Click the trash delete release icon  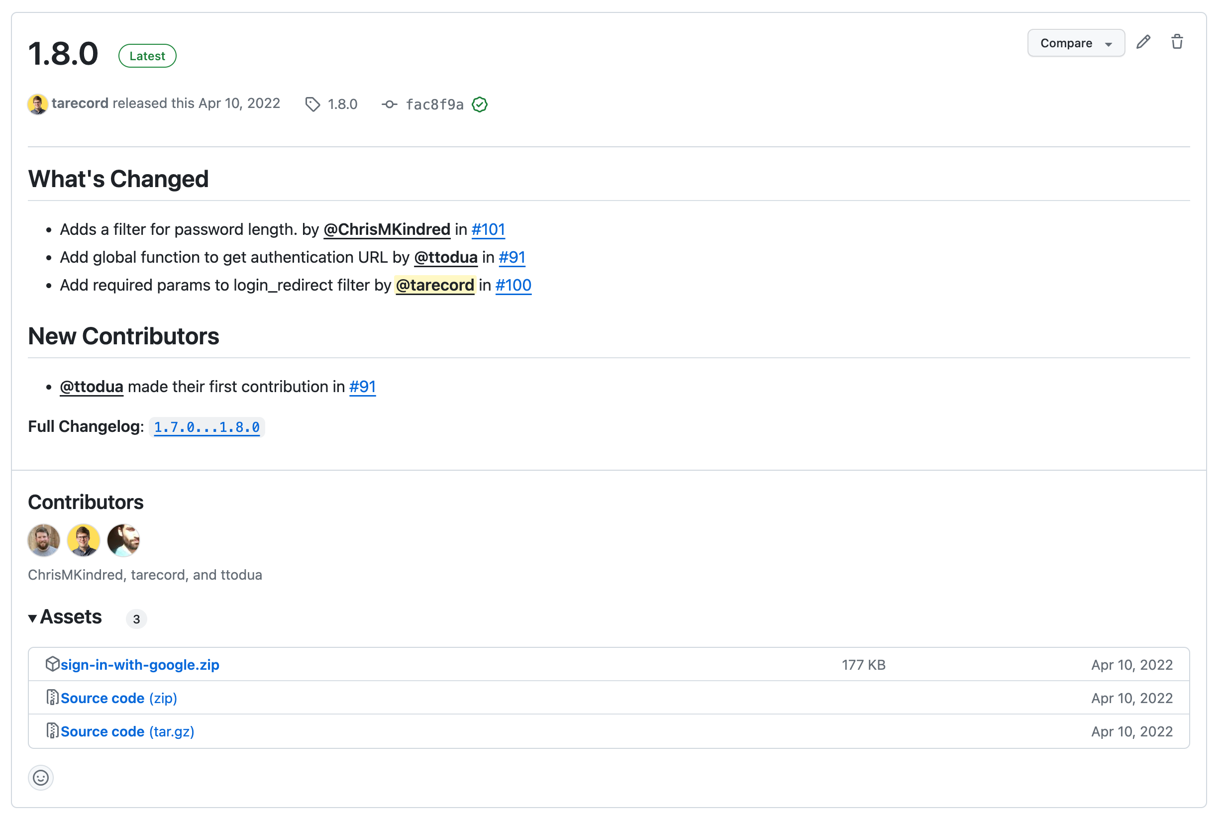[x=1177, y=42]
